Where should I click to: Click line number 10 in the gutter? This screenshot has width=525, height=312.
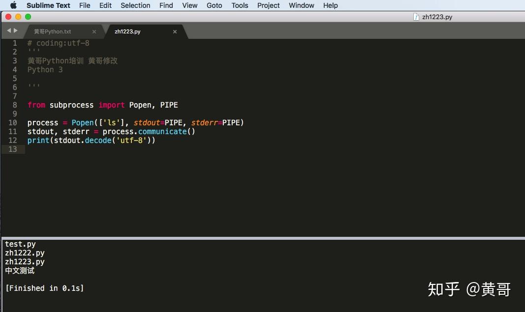coord(12,122)
